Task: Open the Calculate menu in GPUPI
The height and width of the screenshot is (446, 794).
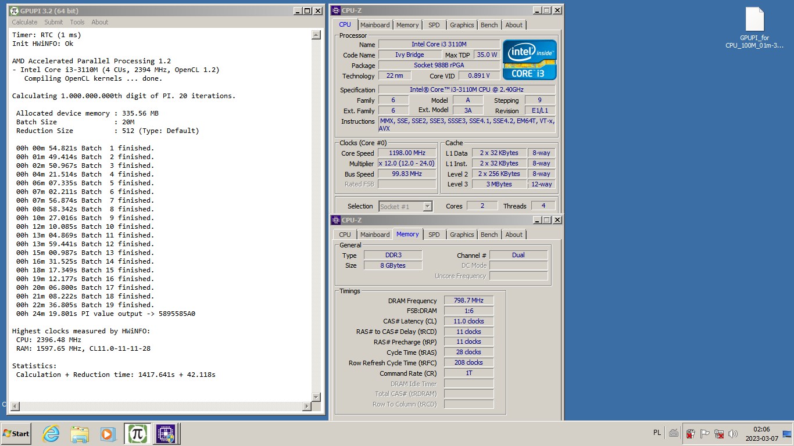Action: tap(24, 22)
